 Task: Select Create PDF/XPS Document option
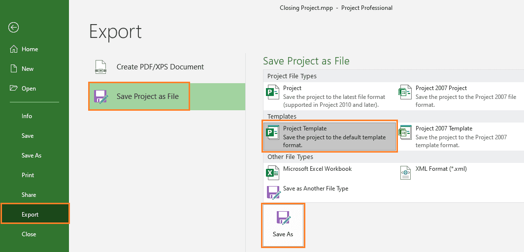click(x=167, y=67)
